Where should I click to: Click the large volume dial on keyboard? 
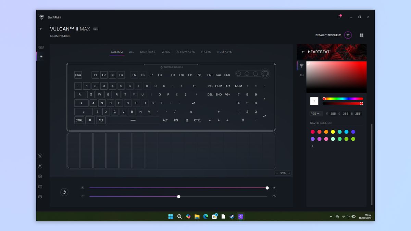265,74
